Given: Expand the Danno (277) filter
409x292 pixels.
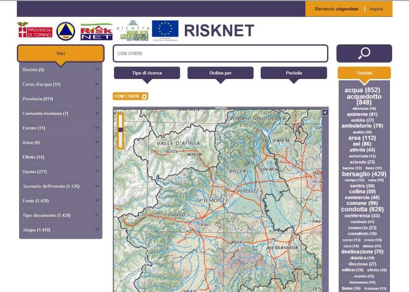Looking at the screenshot, I should point(61,172).
